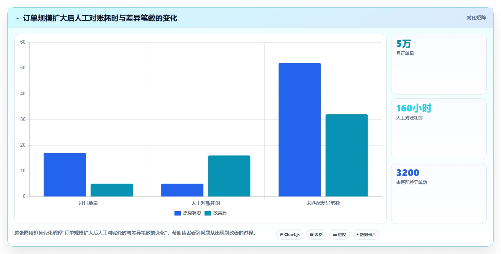Toggle the 原有状态 legend entry
Viewport: 501px width, 254px height.
pos(187,213)
